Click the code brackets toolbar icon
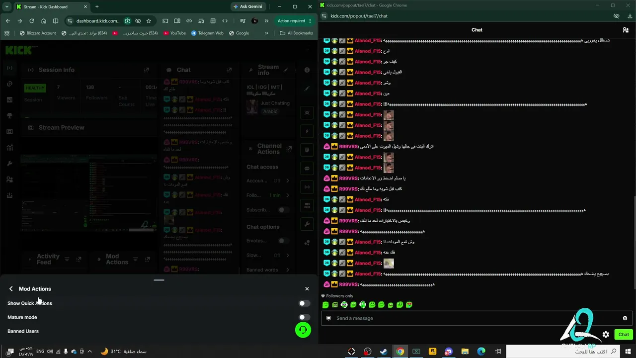This screenshot has width=636, height=358. (225, 21)
